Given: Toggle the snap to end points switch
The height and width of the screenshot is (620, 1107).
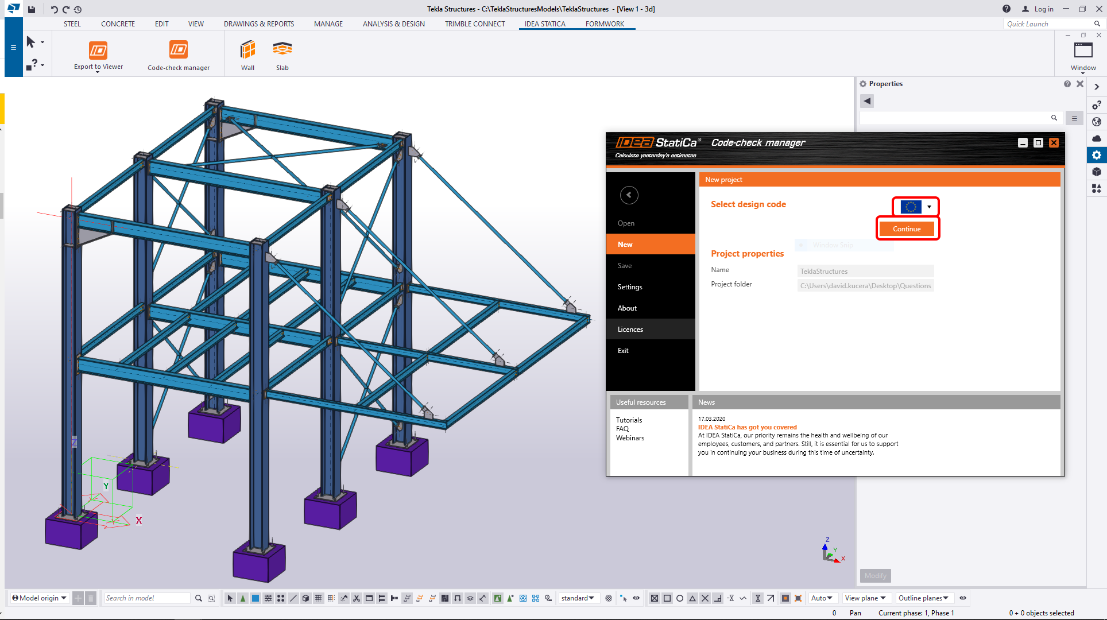Looking at the screenshot, I should point(667,598).
